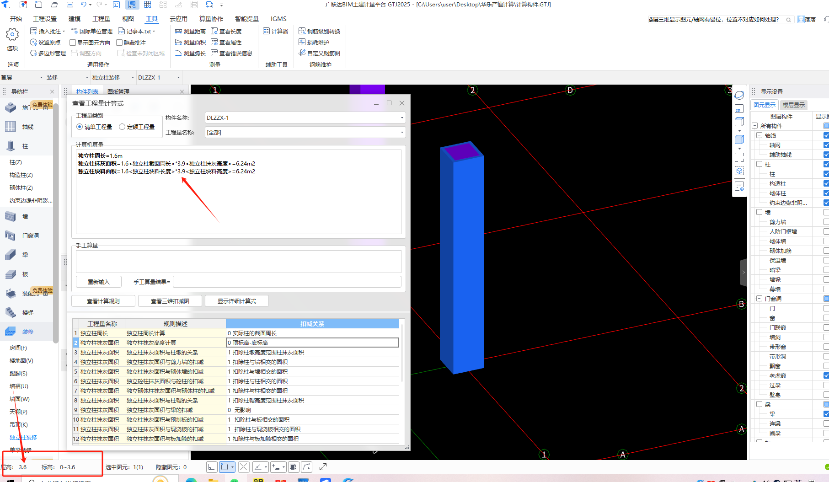Collapse 墙 tree node in display settings
Image resolution: width=829 pixels, height=482 pixels.
tap(759, 212)
